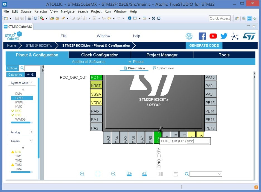Click the fullscreen arrows toolbar icon
261x192 pixels.
pos(154,18)
